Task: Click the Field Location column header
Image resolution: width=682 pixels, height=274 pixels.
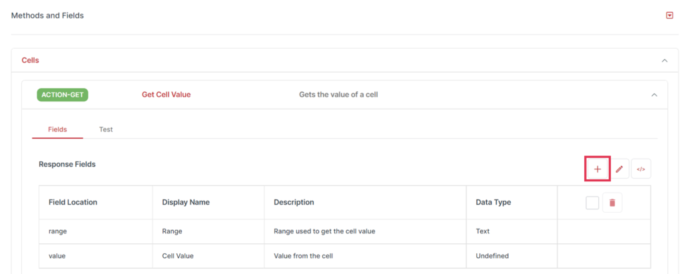Action: pos(73,202)
